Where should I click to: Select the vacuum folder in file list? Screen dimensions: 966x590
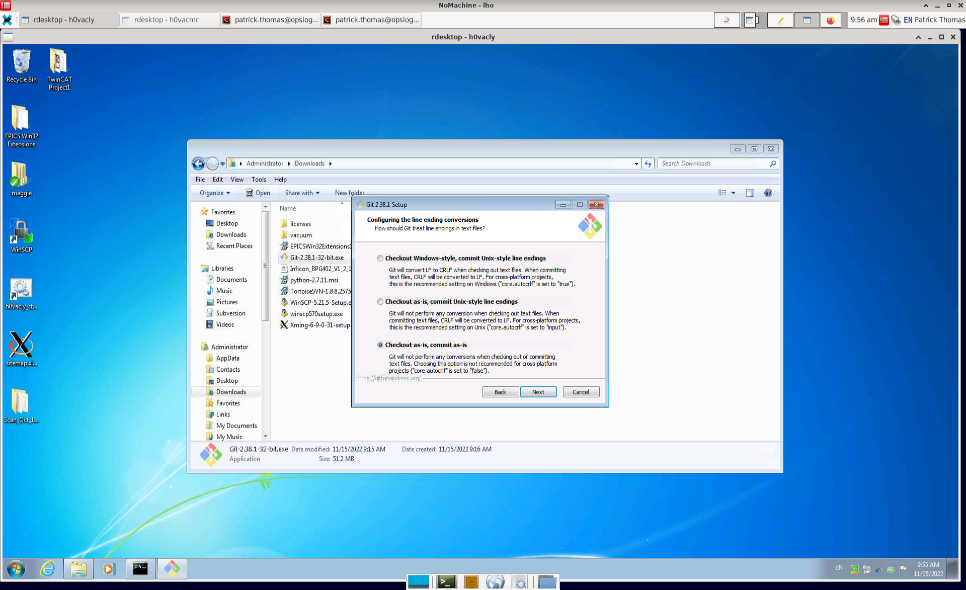(296, 235)
